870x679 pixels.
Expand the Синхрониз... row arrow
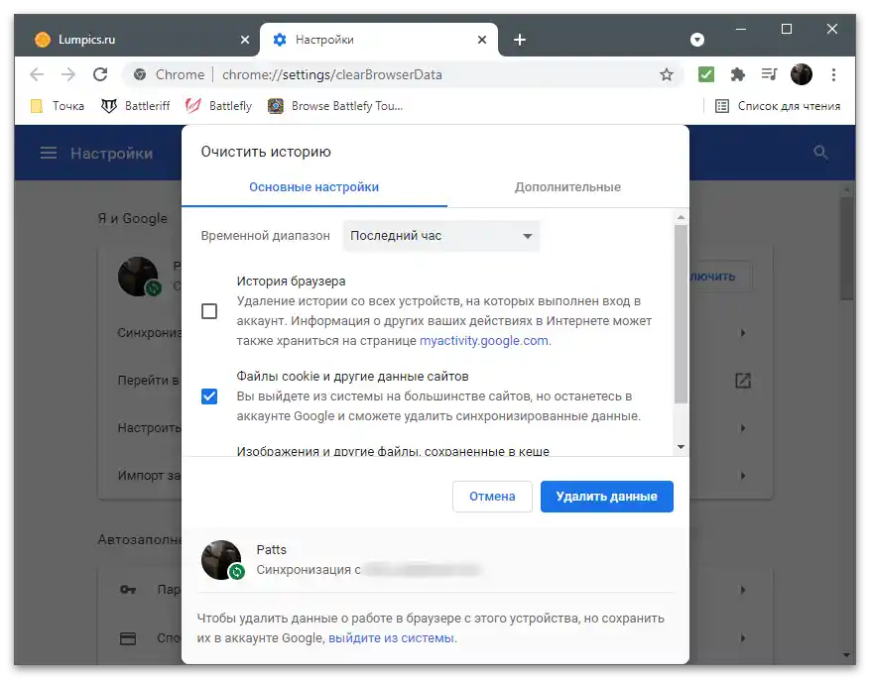pos(743,333)
